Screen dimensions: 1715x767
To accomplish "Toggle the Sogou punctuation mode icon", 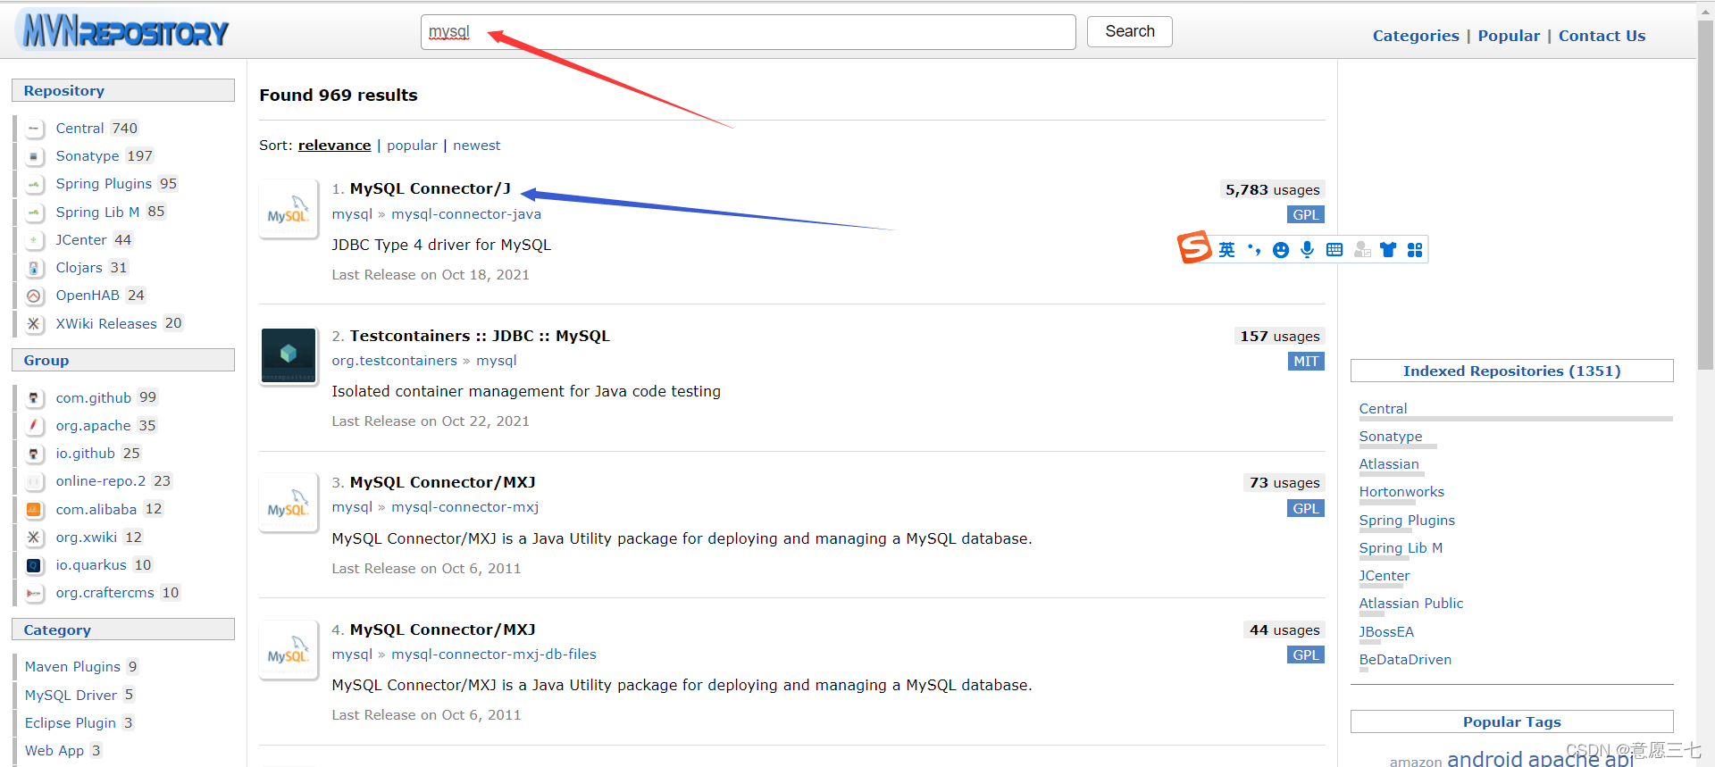I will 1254,250.
